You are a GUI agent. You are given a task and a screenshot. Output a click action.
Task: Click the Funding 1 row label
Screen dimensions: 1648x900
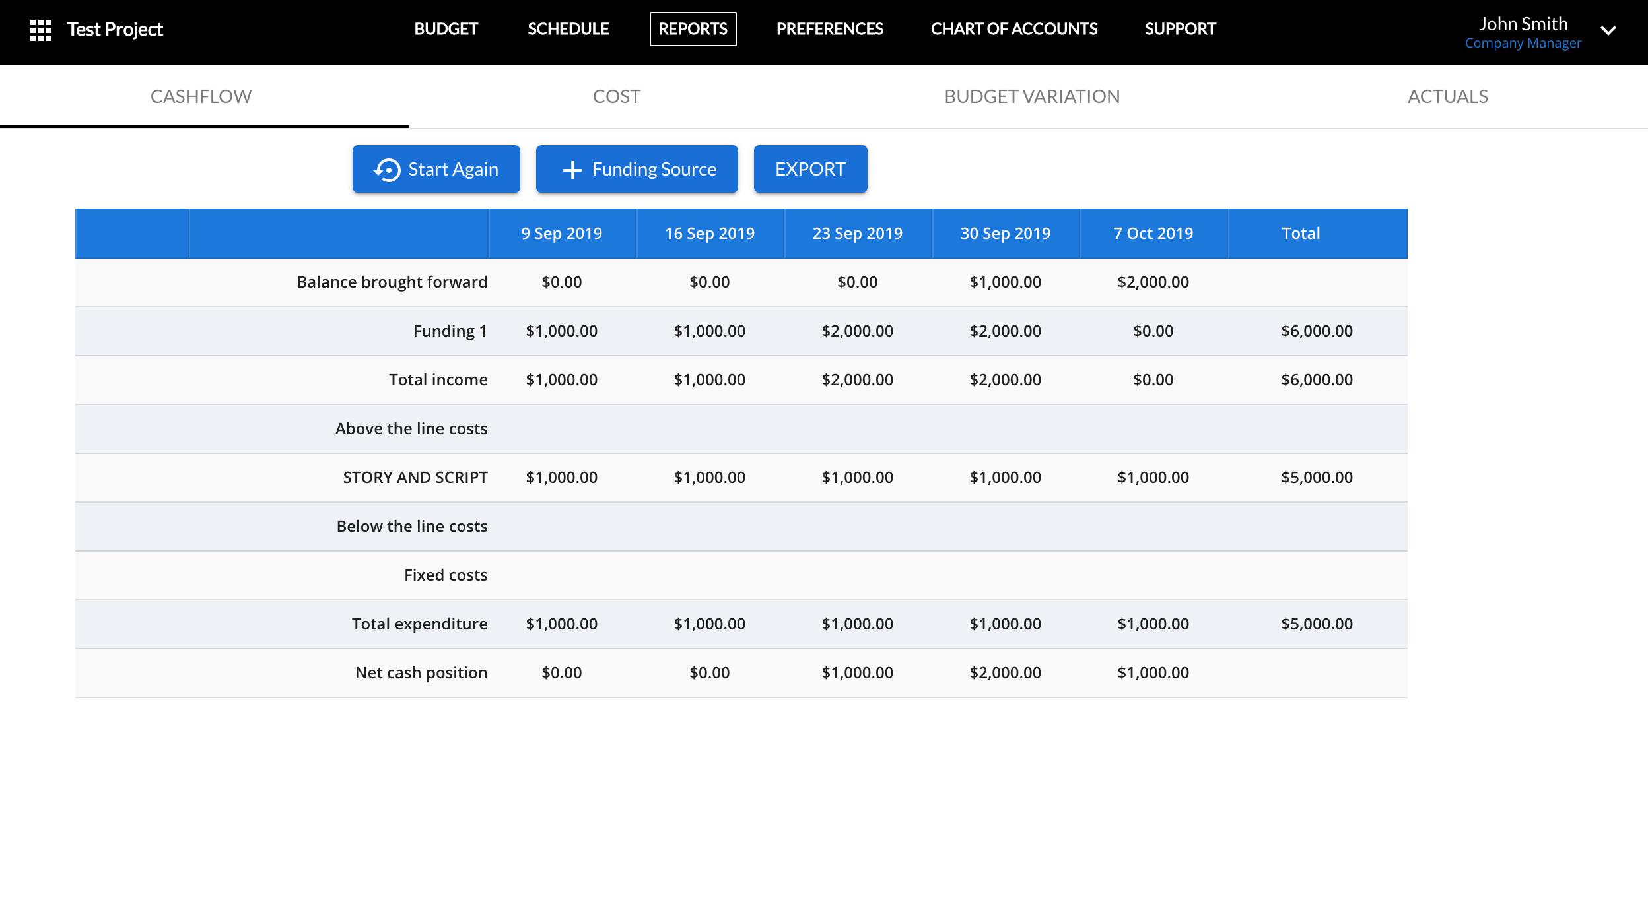coord(450,331)
